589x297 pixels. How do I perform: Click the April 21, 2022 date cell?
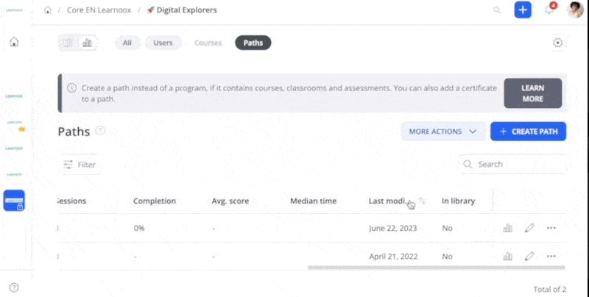click(x=393, y=257)
